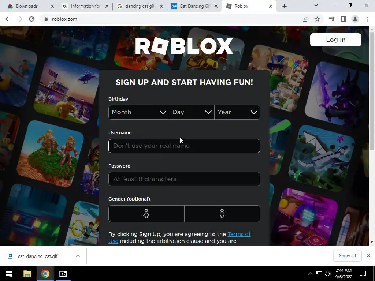Switch to the dancing cat gif tab

click(137, 6)
